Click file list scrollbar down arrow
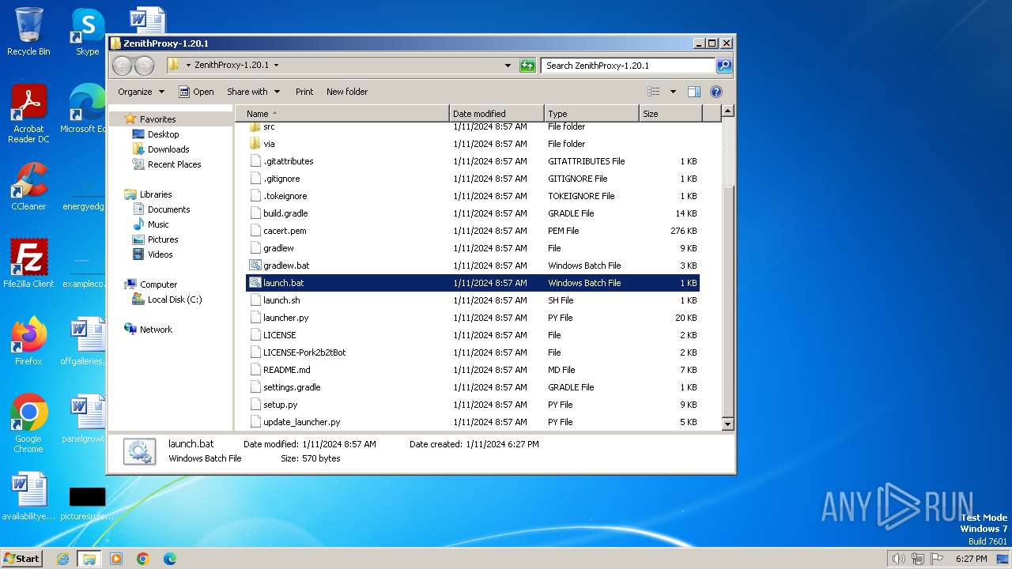1012x569 pixels. (728, 424)
